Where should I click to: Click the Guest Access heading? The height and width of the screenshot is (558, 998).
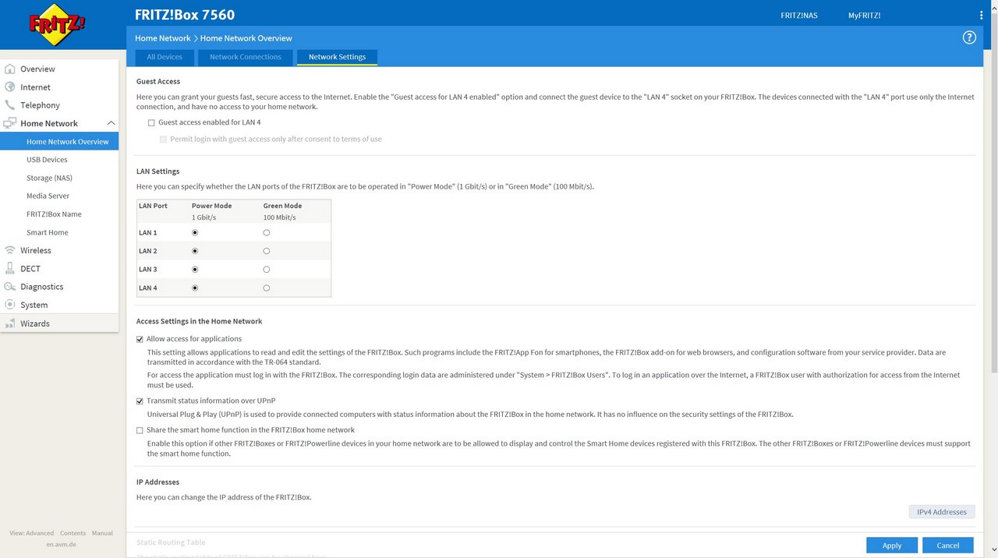158,81
